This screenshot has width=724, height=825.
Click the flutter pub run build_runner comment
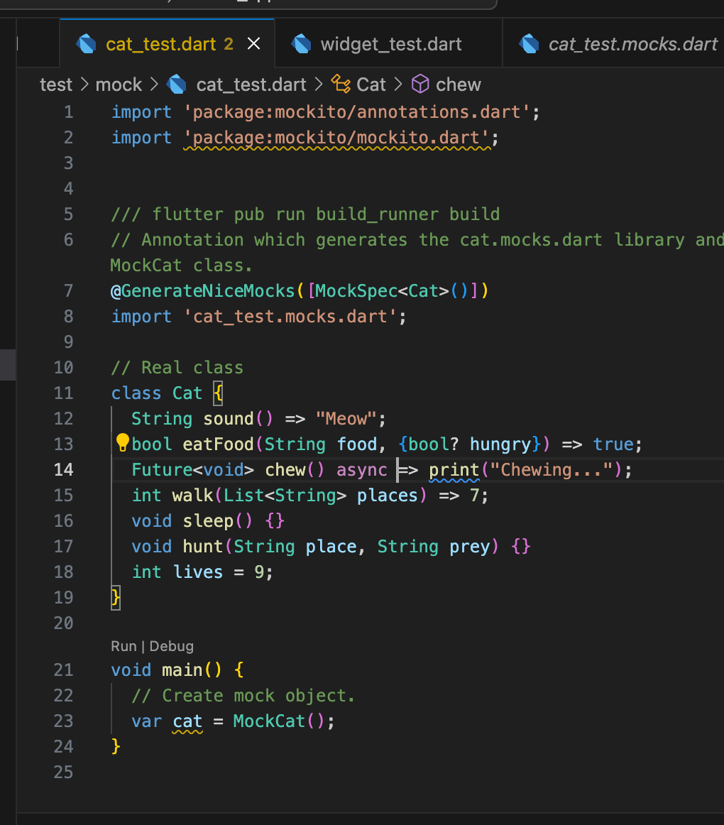coord(305,214)
